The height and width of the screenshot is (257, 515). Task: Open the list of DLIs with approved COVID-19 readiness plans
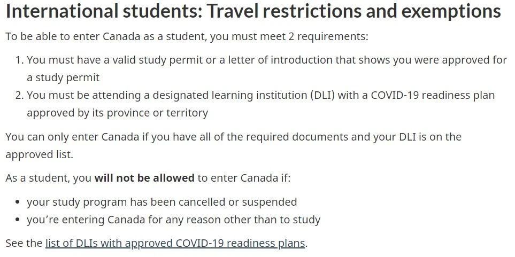coord(175,243)
